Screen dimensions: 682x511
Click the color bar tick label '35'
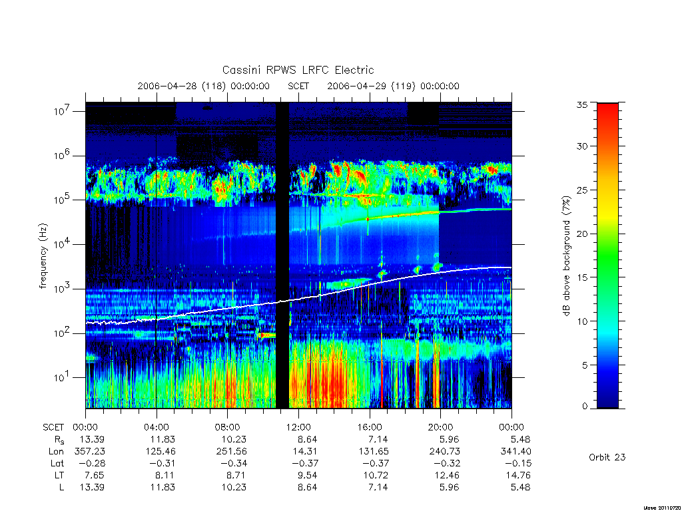pos(582,104)
